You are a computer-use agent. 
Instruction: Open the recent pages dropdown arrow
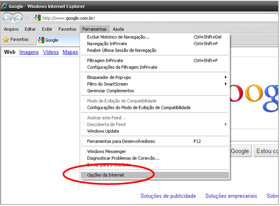tap(27, 18)
